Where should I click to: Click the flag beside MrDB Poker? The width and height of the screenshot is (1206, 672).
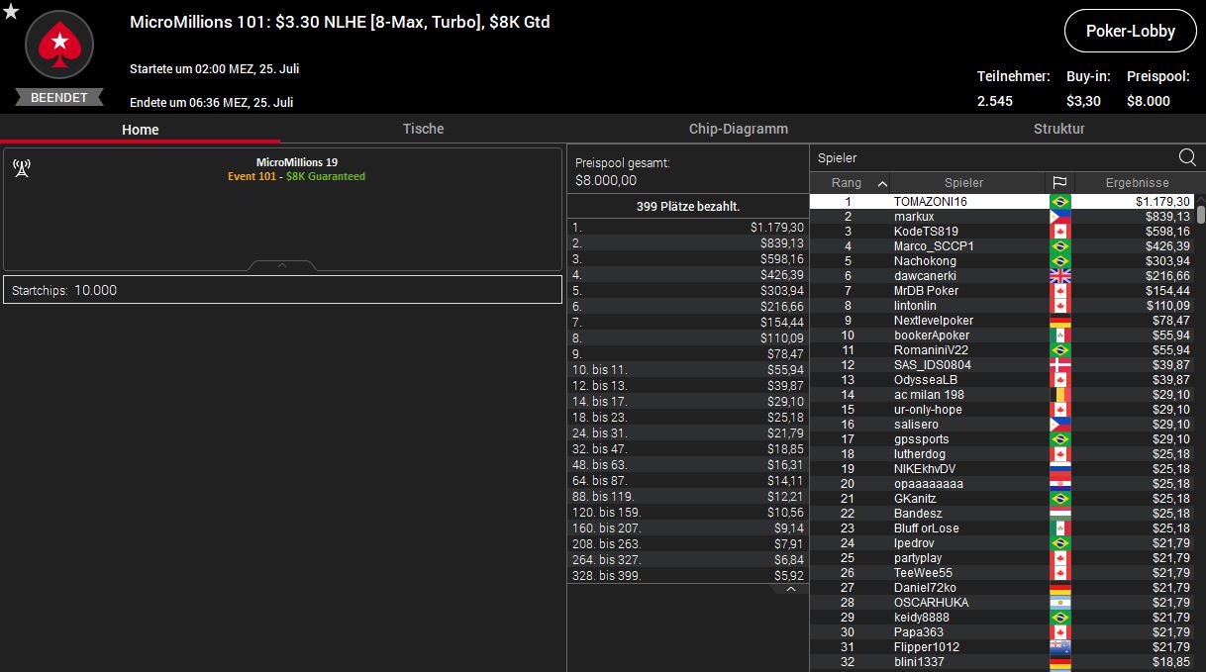point(1059,291)
